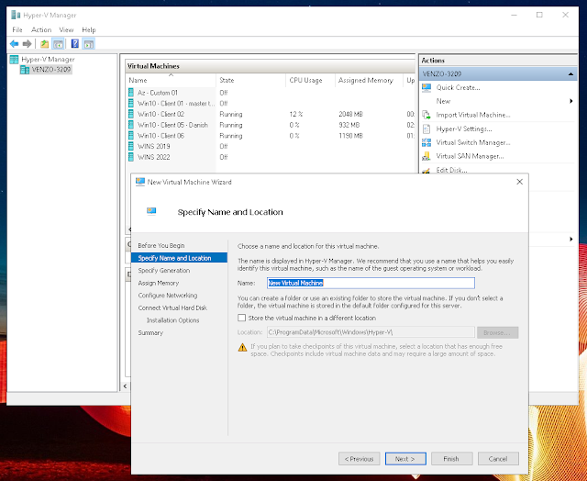Enable storing the virtual machine in different location
The width and height of the screenshot is (587, 481).
(242, 318)
